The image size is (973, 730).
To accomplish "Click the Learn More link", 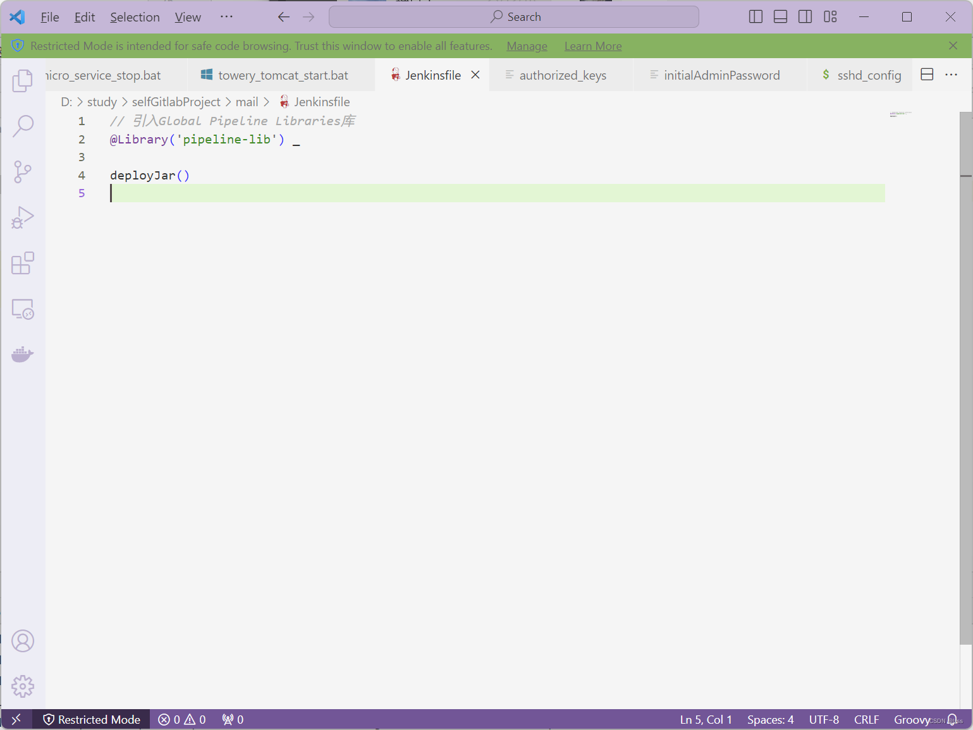I will click(593, 46).
